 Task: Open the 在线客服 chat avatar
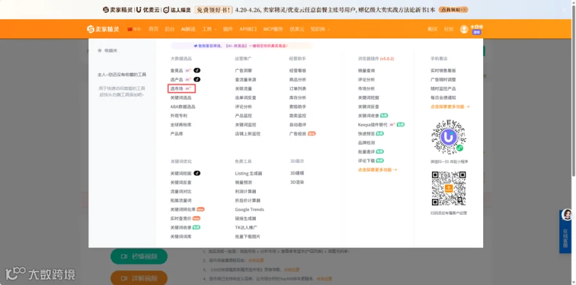click(567, 215)
